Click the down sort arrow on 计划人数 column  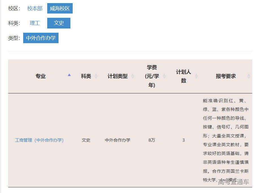point(196,78)
